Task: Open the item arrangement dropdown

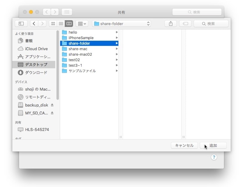Action: 81,24
